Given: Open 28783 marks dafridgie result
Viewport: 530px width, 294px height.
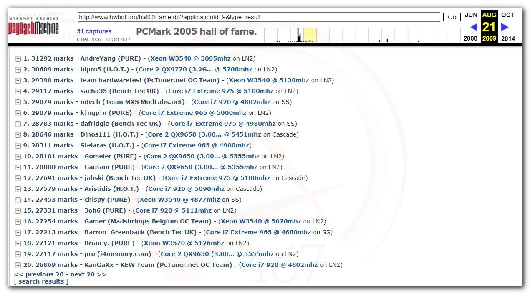Looking at the screenshot, I should [92, 124].
